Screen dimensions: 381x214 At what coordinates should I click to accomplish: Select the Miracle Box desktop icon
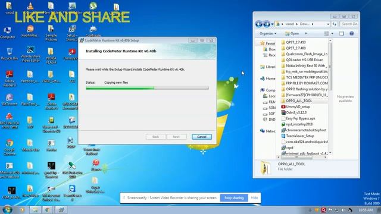30,146
